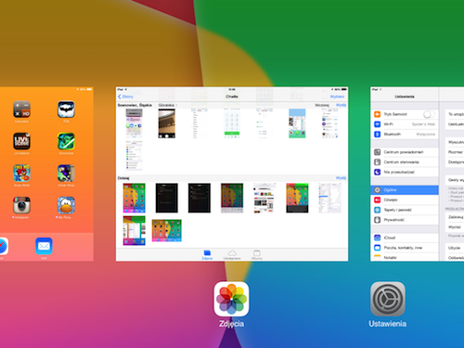Click the 'Nie przeszkadzać' label
This screenshot has height=348, width=464.
[x=399, y=172]
